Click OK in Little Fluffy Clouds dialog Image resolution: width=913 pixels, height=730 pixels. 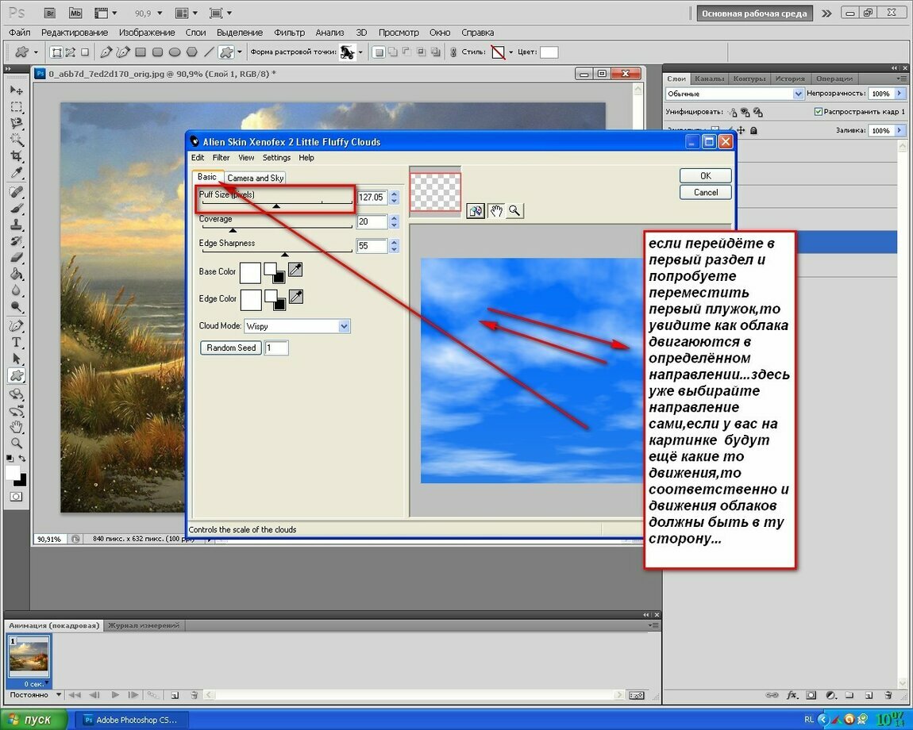(705, 176)
